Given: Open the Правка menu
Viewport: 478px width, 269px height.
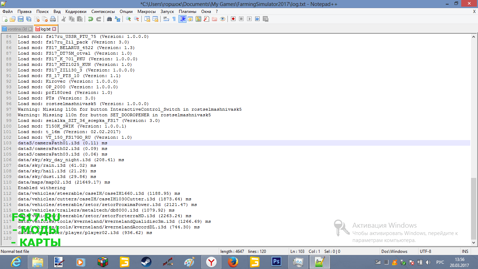Looking at the screenshot, I should pyautogui.click(x=24, y=12).
